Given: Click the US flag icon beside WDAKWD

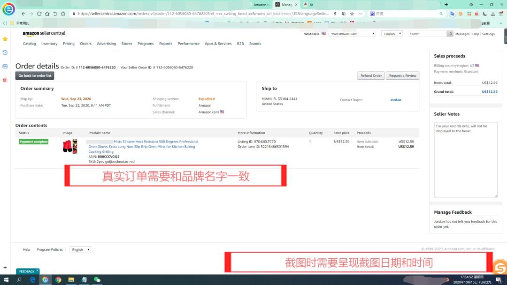Looking at the screenshot, I should point(323,34).
